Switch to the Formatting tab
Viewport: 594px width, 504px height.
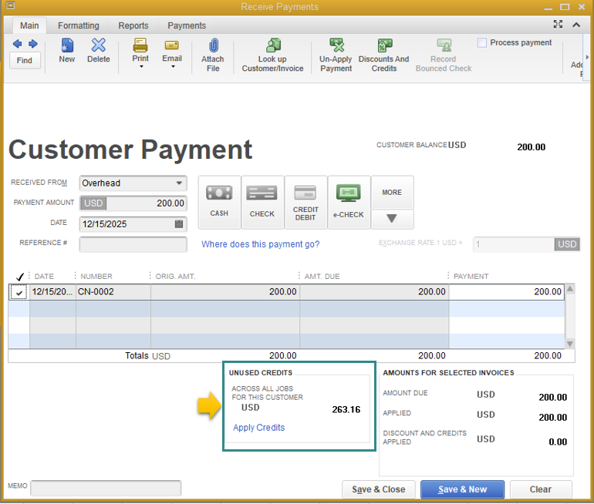point(78,25)
